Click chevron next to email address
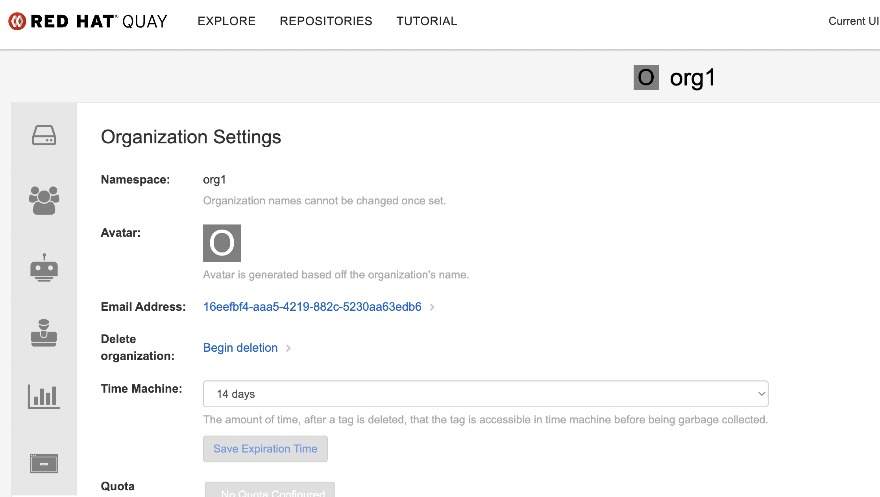This screenshot has width=880, height=497. (432, 307)
